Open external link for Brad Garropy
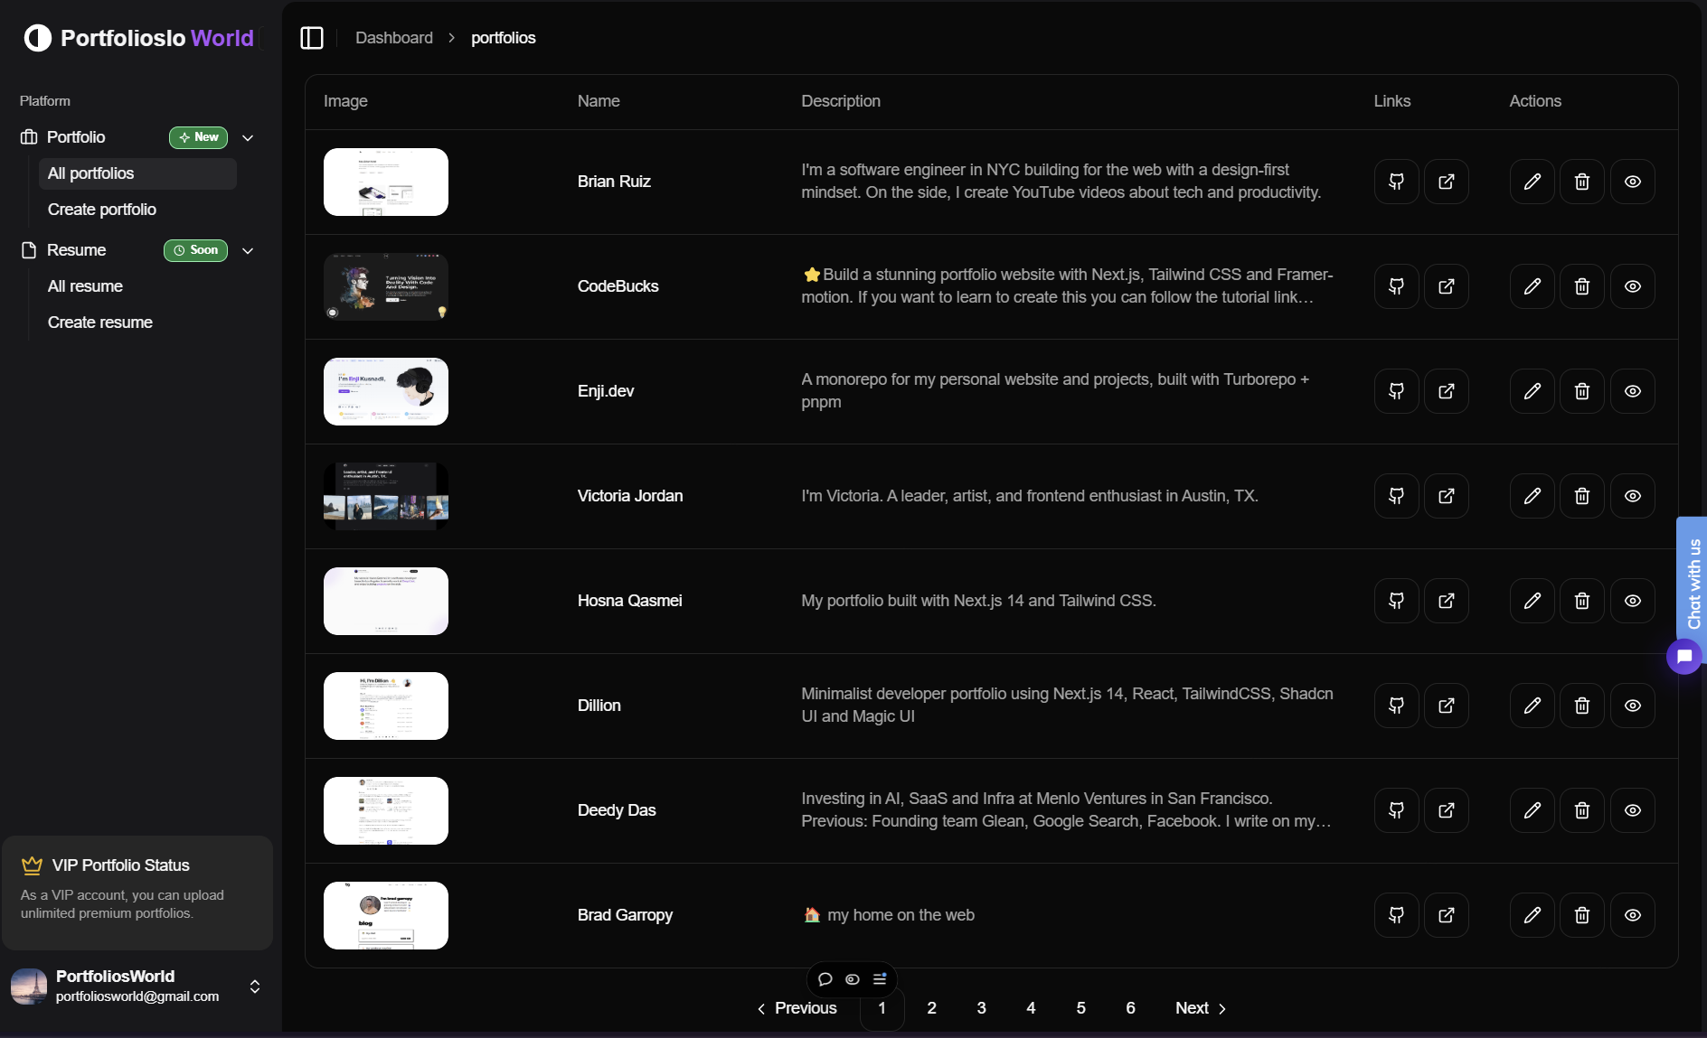This screenshot has height=1038, width=1707. (x=1447, y=915)
